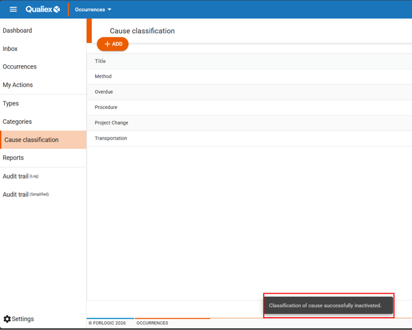Open the Reports section

[13, 158]
